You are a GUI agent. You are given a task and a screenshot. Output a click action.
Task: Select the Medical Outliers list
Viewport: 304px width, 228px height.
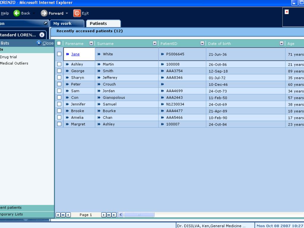coord(14,63)
